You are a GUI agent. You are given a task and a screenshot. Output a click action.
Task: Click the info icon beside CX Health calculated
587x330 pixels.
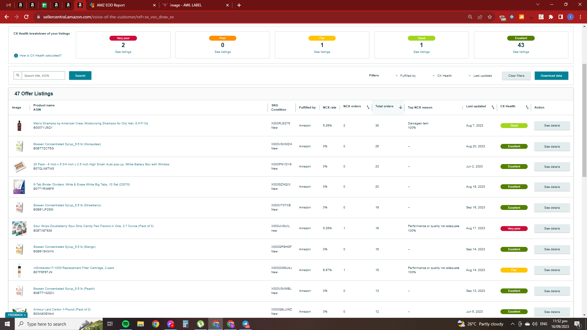16,56
